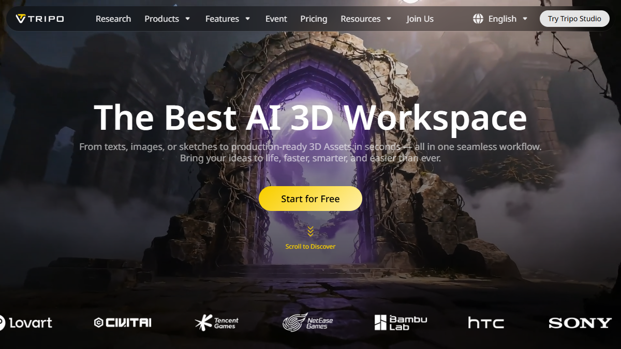Select the English language option

tap(502, 19)
